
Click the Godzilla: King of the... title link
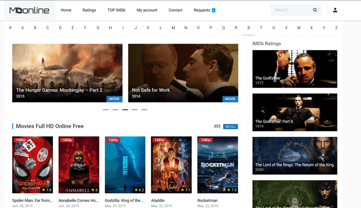pos(124,200)
